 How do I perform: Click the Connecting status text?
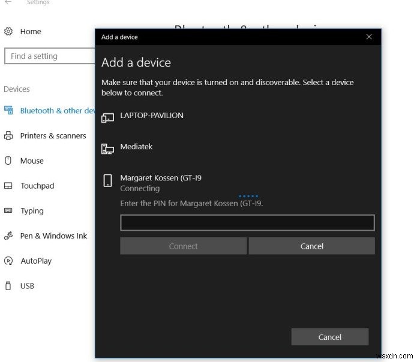click(140, 188)
